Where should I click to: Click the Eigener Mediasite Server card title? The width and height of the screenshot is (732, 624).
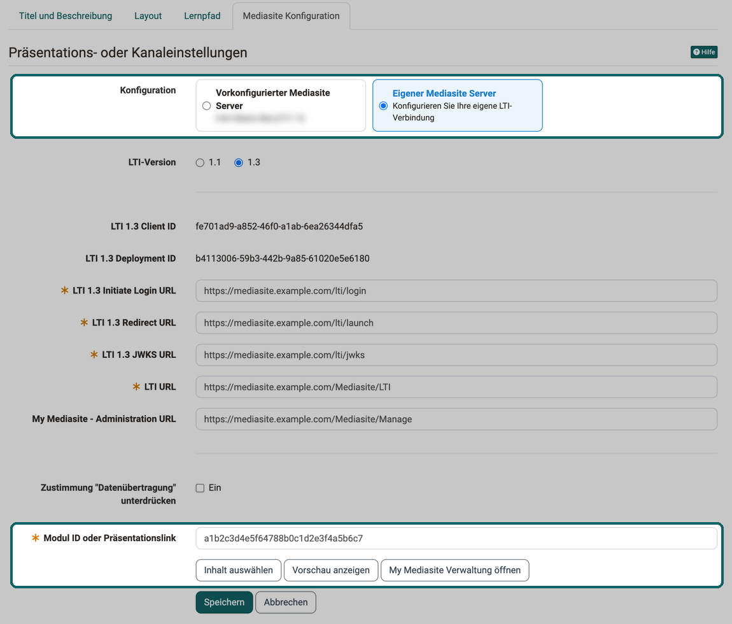pyautogui.click(x=444, y=94)
